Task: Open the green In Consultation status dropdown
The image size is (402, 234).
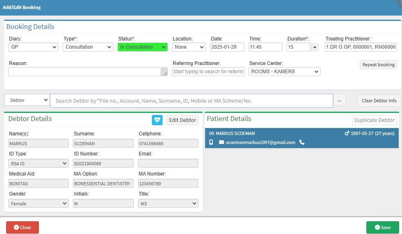Action: [142, 47]
